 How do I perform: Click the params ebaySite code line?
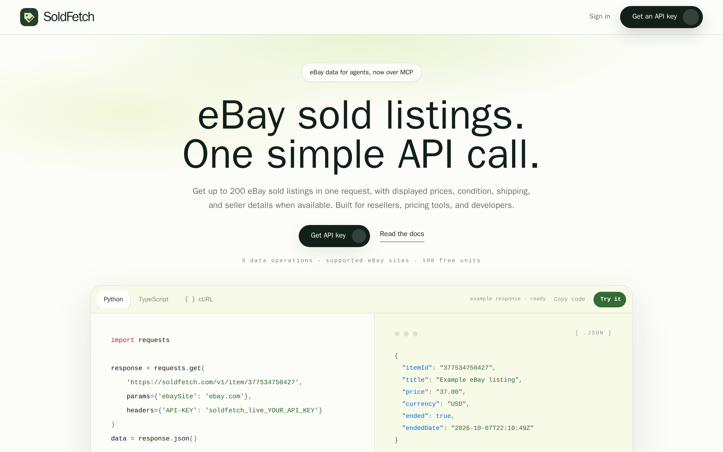189,397
